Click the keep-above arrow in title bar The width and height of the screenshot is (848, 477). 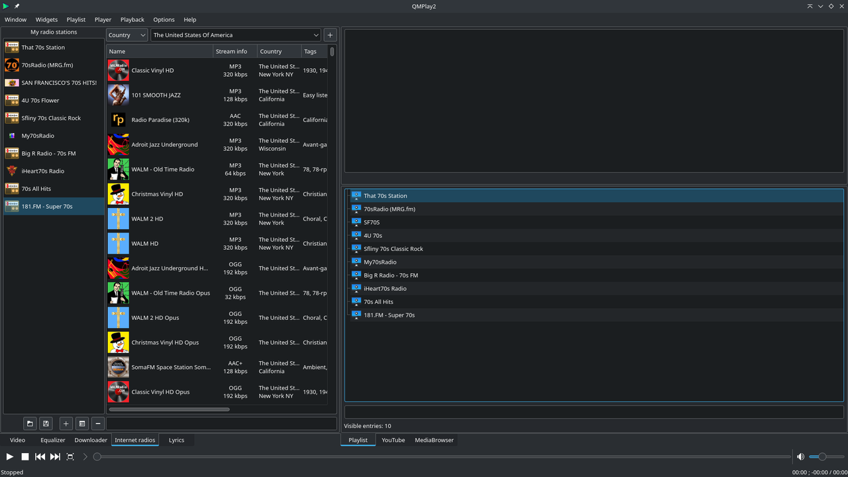point(810,6)
